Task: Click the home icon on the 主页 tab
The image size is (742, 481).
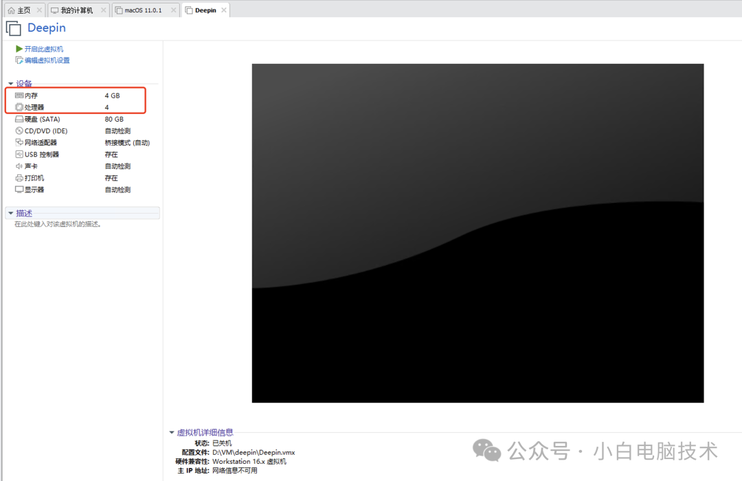Action: click(x=12, y=10)
